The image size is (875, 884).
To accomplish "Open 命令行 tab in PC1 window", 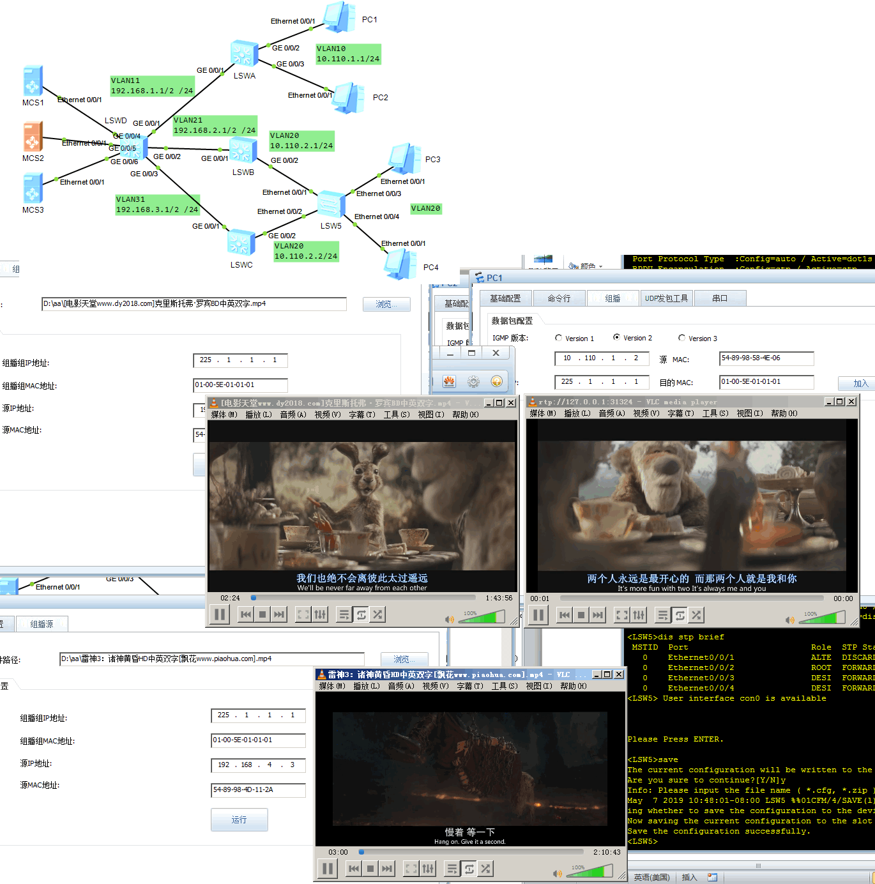I will tap(559, 298).
